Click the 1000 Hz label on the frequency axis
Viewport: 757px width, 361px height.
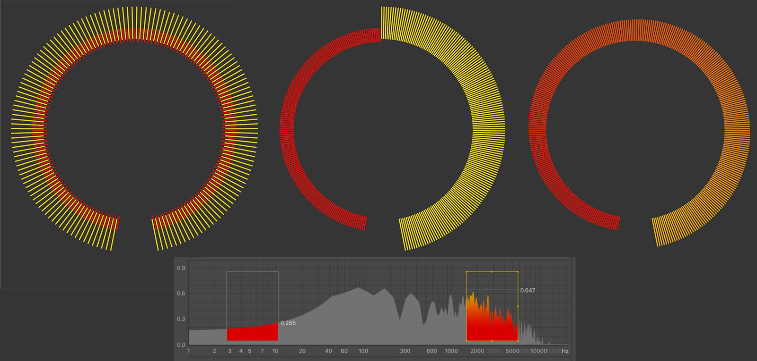pos(451,351)
